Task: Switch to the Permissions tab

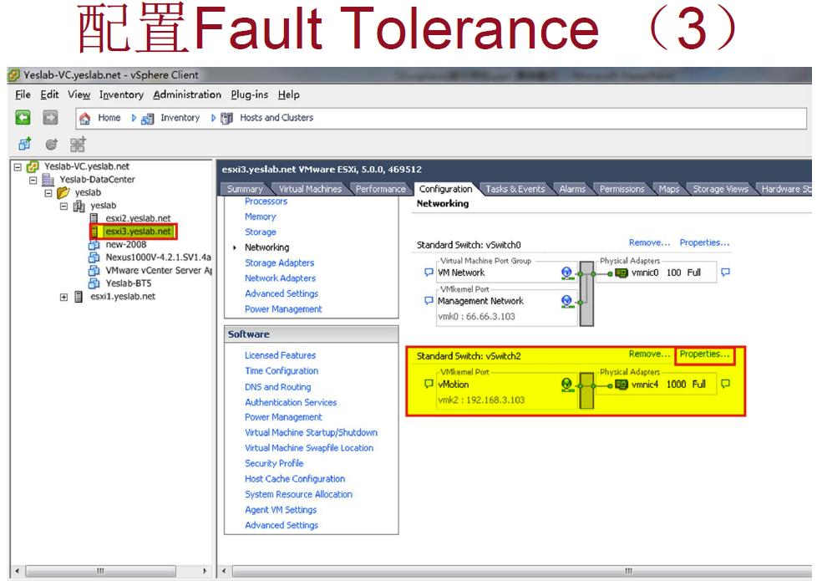Action: tap(622, 189)
